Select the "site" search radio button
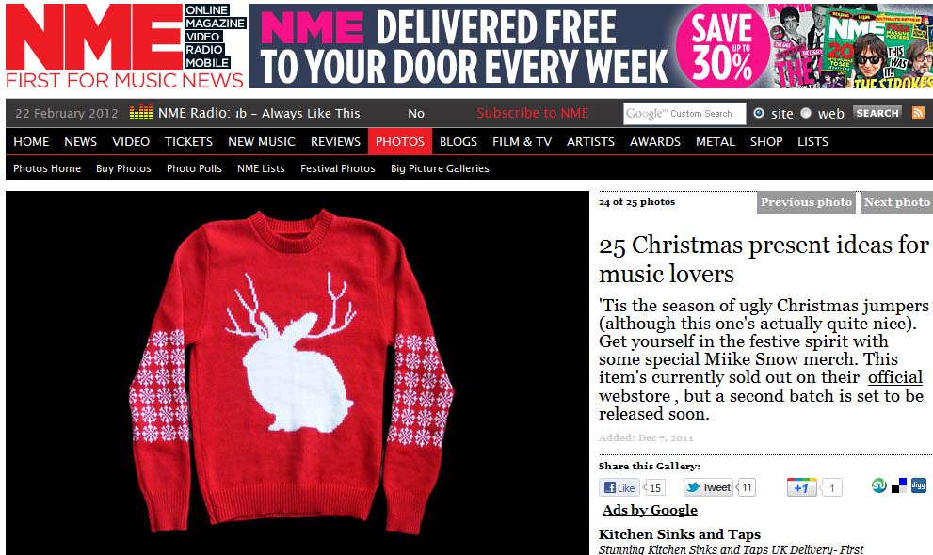This screenshot has height=555, width=933. coord(759,113)
